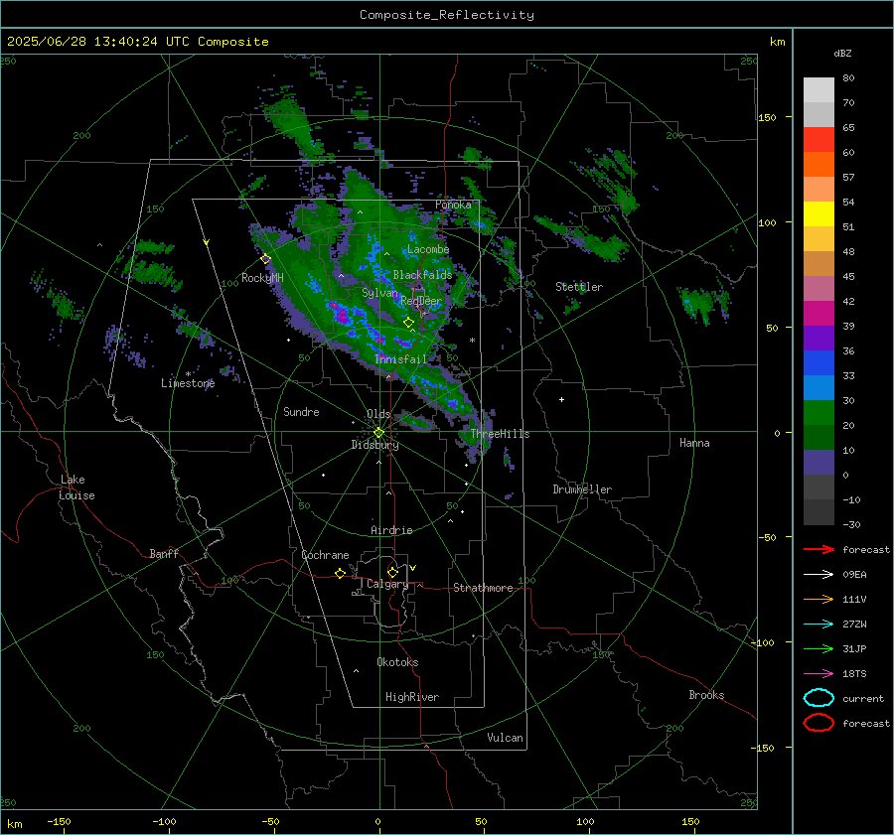
Task: Pick the red swatch between 65 and 60
Action: coord(819,140)
